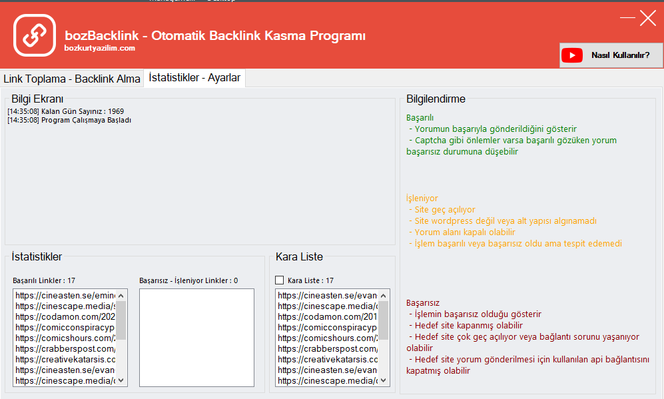Switch to Link Toplama - Backlink Alma tab
This screenshot has height=399, width=664.
coord(72,79)
